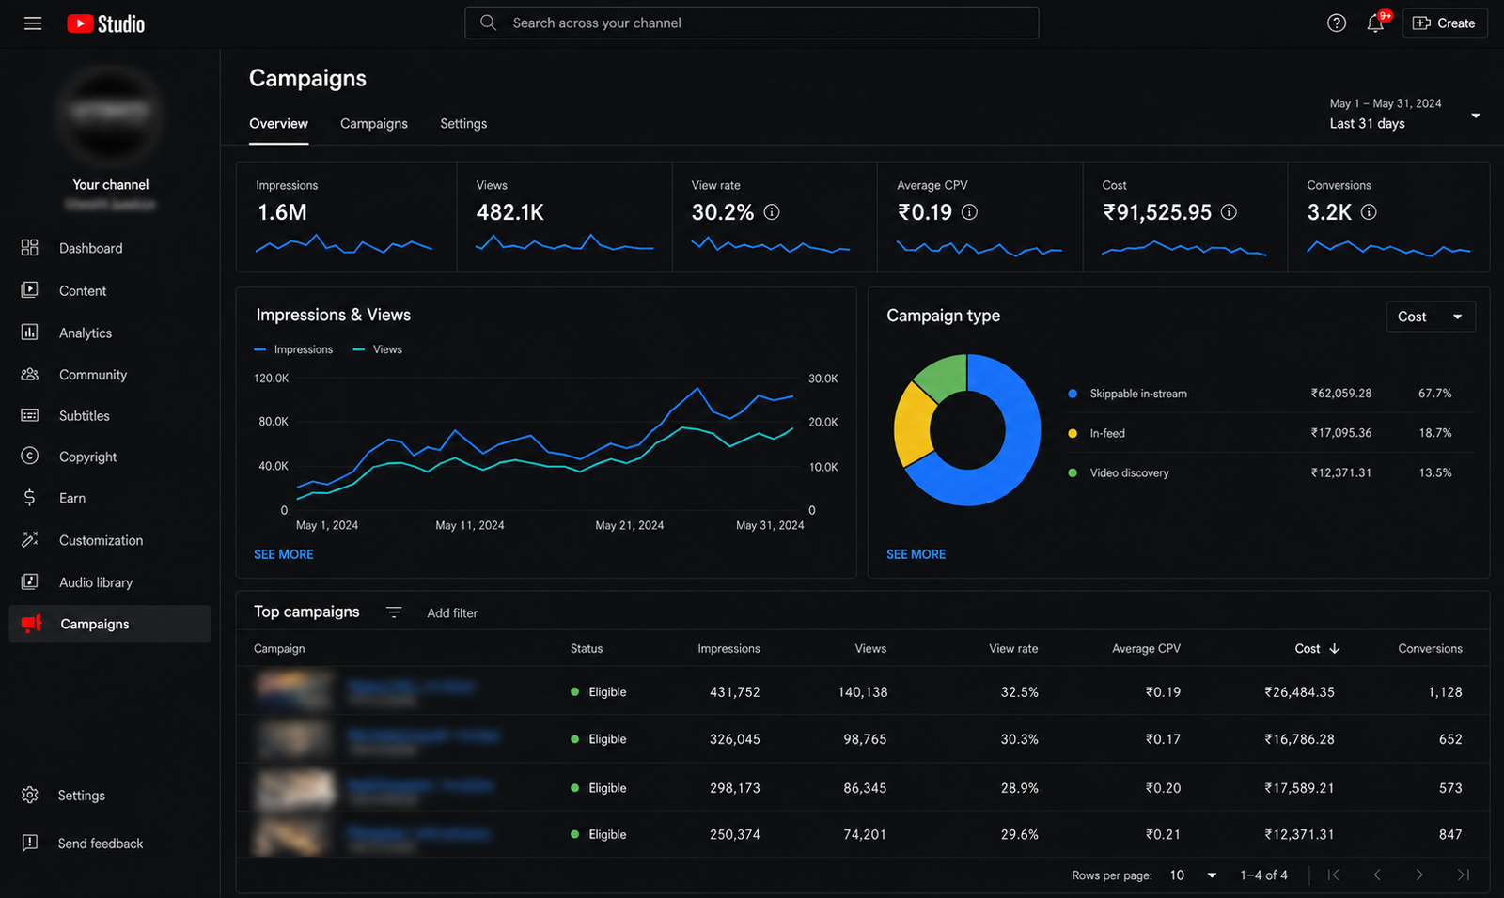Go to the previous page arrow
The height and width of the screenshot is (898, 1504).
coord(1377,875)
